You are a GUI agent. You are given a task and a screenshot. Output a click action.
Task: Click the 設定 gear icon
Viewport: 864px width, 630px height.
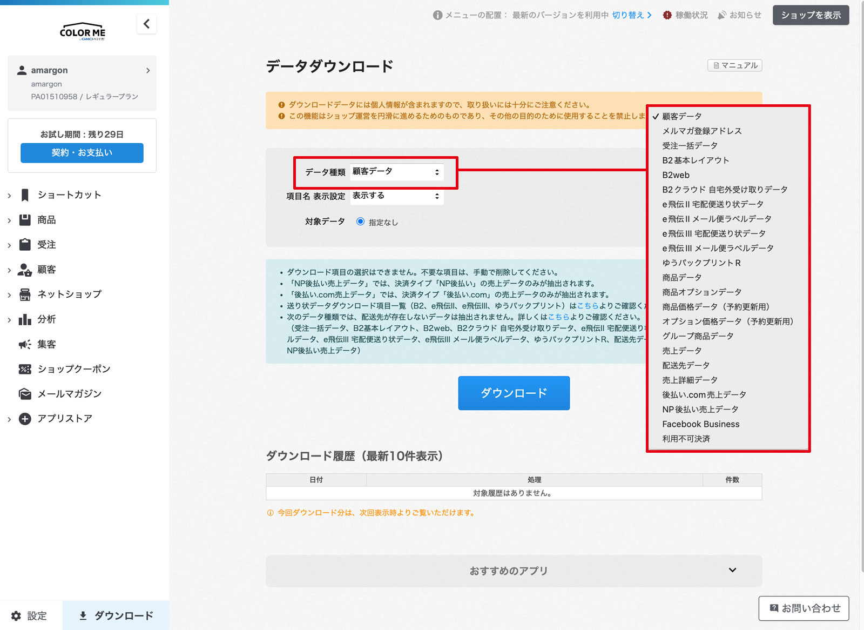point(16,616)
